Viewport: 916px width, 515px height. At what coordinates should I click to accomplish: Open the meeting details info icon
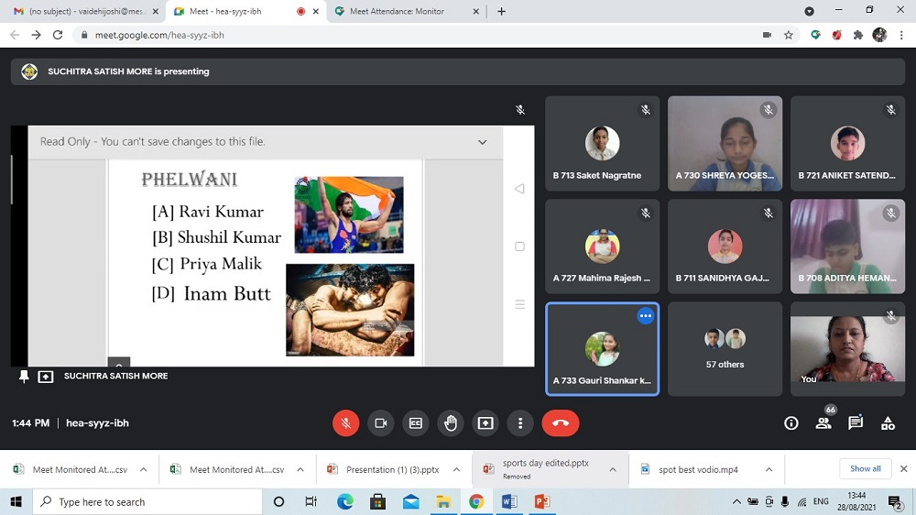(x=791, y=423)
